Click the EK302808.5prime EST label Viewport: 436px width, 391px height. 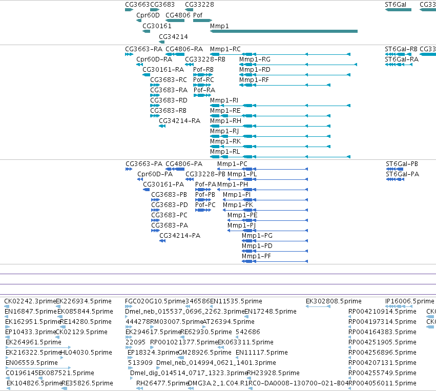coord(334,301)
